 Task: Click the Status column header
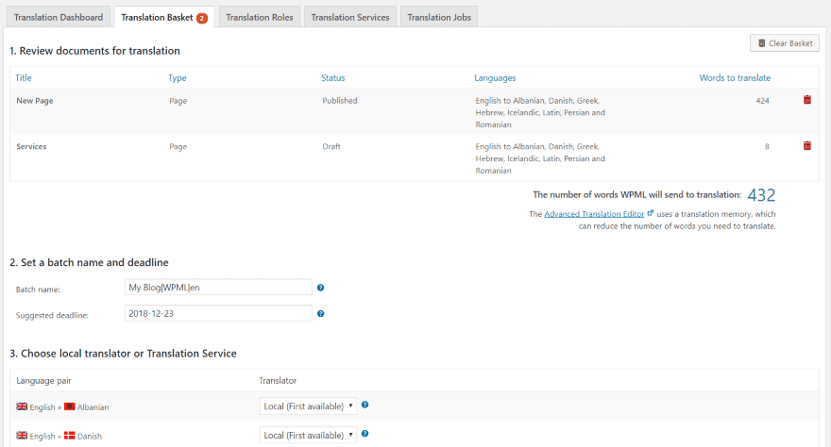pyautogui.click(x=333, y=77)
